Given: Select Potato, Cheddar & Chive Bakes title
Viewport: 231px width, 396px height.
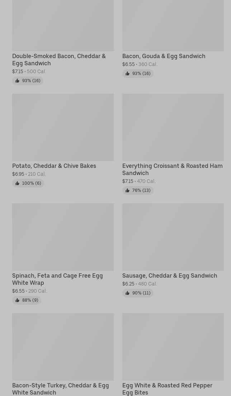Looking at the screenshot, I should click(54, 166).
